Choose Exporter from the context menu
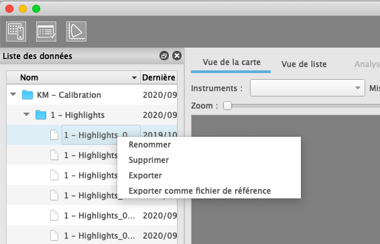380x244 pixels. pos(145,176)
